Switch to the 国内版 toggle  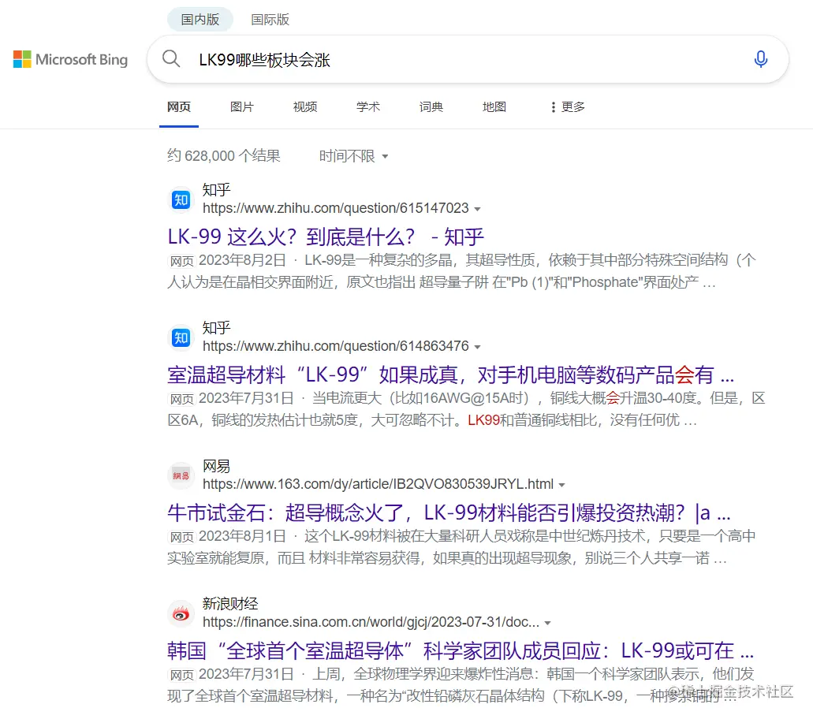tap(200, 20)
